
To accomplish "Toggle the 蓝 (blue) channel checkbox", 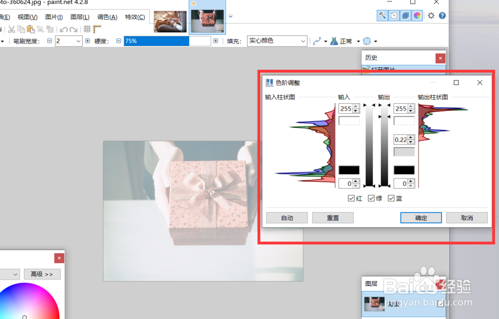I will pos(391,198).
